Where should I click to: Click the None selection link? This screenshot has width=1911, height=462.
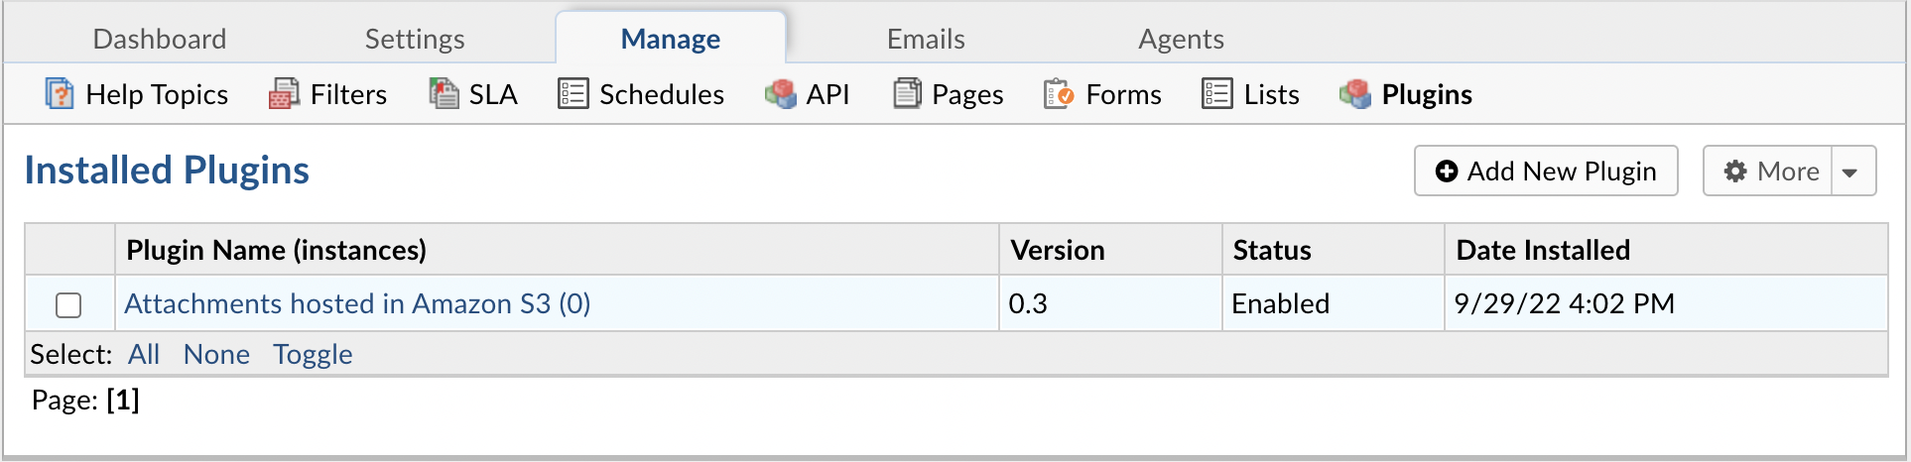pyautogui.click(x=216, y=354)
